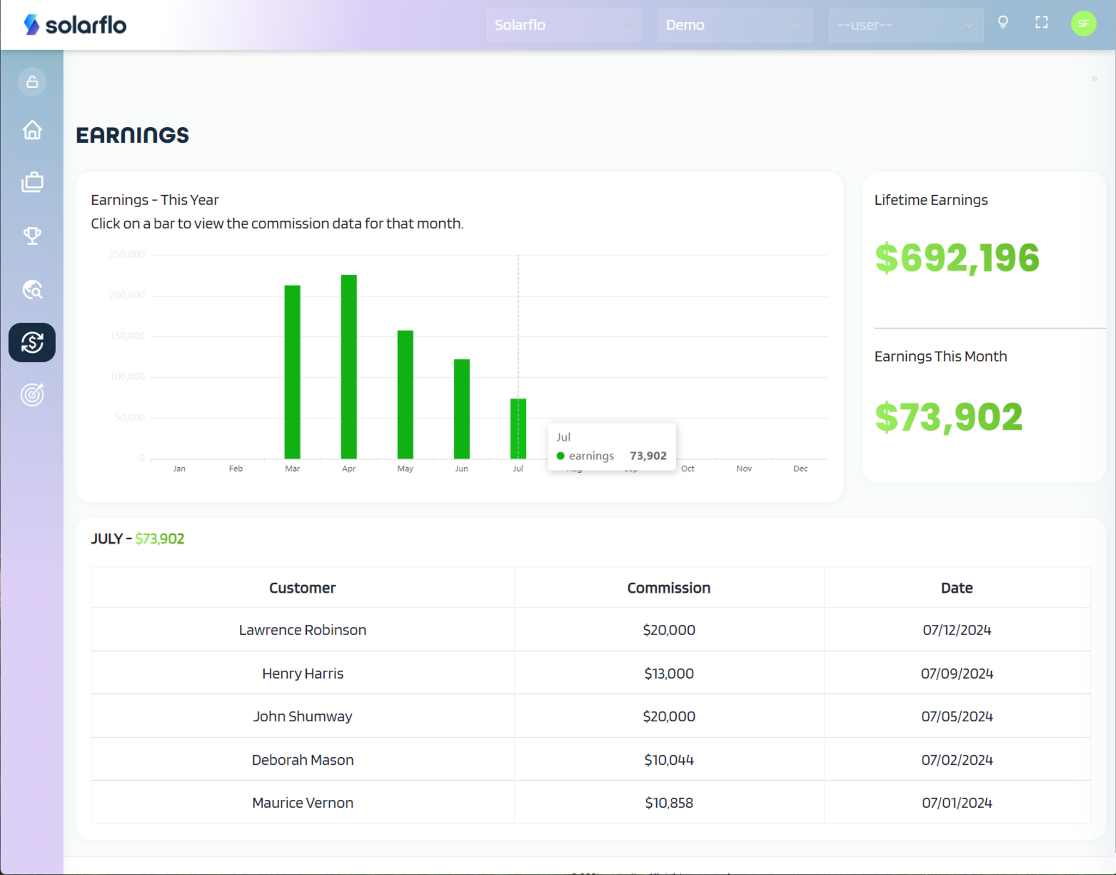The image size is (1116, 875).
Task: Select the earnings dollar sidebar icon
Action: (32, 342)
